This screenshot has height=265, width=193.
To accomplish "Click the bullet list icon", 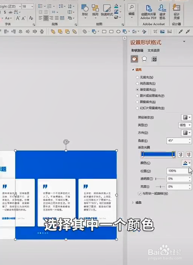I will [41, 6].
